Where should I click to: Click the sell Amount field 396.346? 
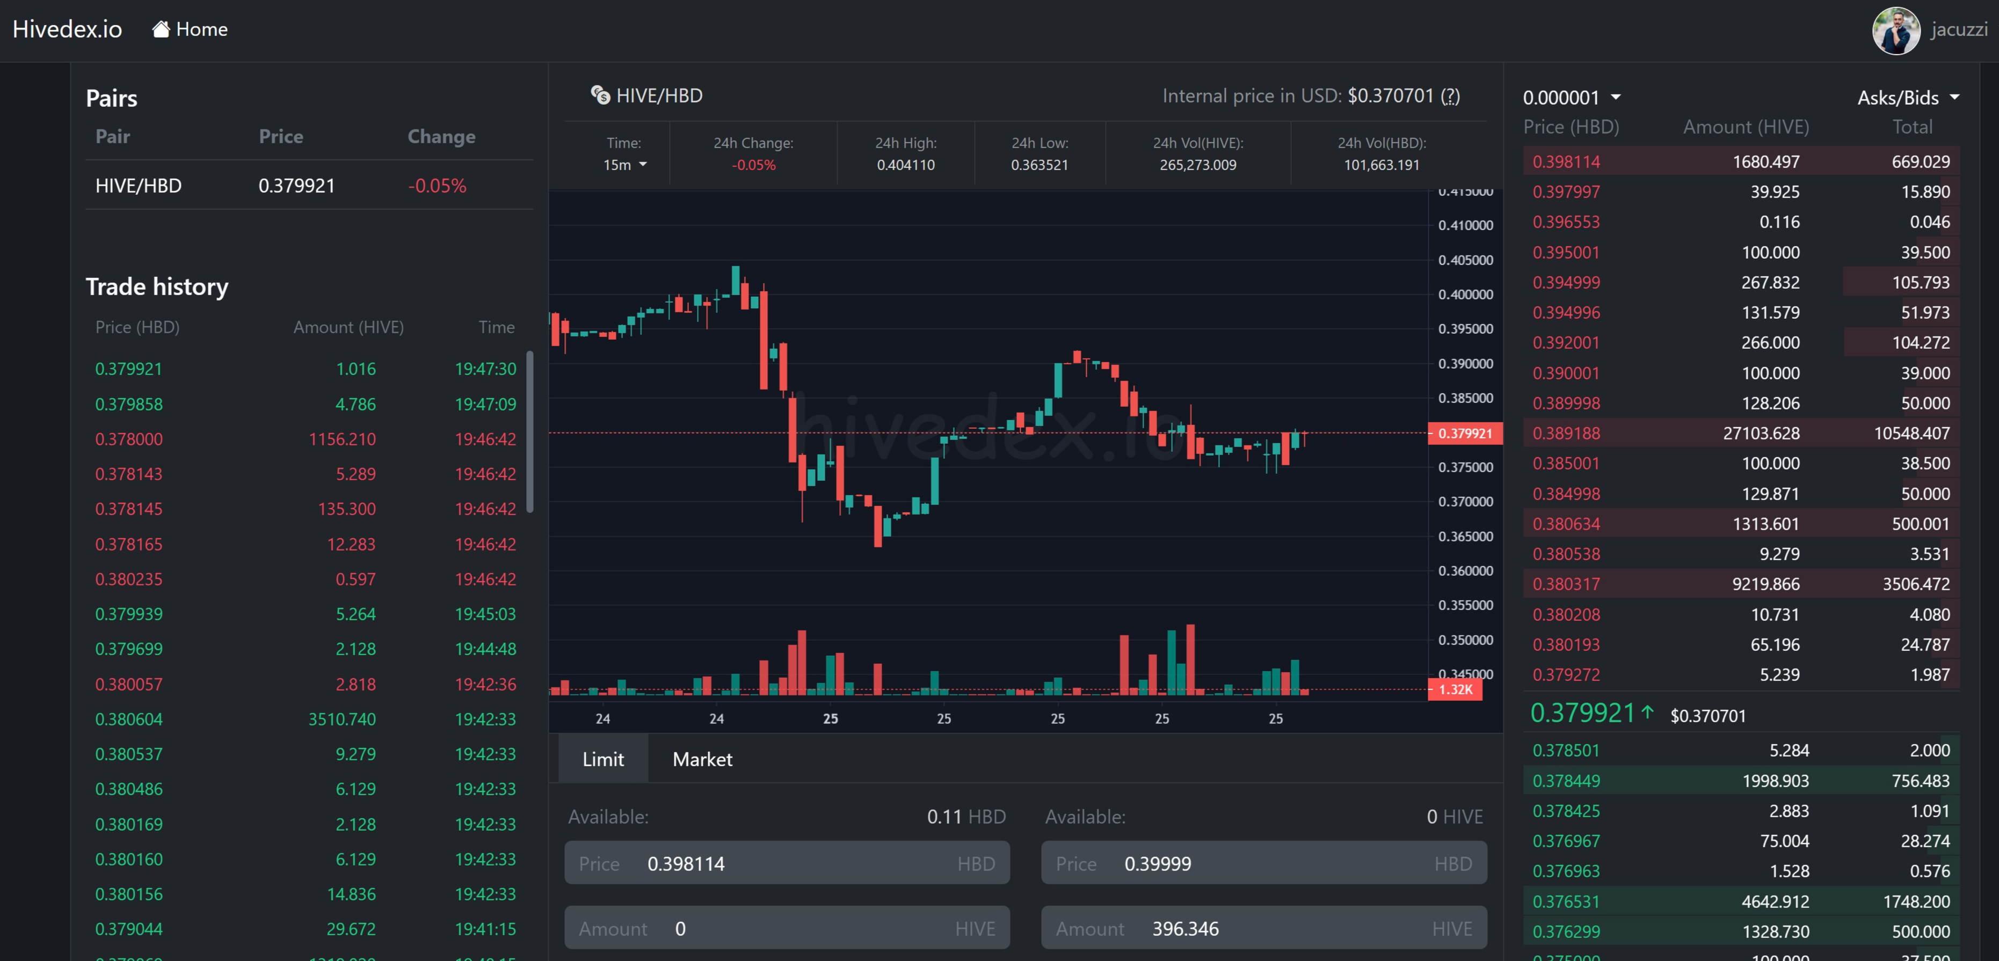[x=1264, y=928]
